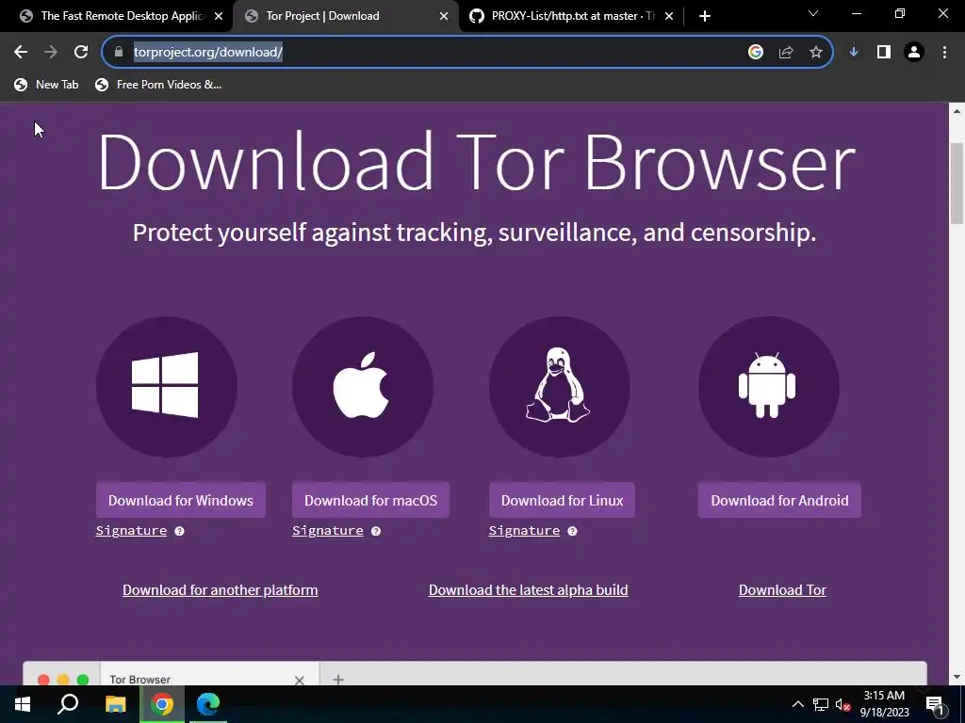
Task: Open the Windows Signature link
Action: [x=131, y=531]
